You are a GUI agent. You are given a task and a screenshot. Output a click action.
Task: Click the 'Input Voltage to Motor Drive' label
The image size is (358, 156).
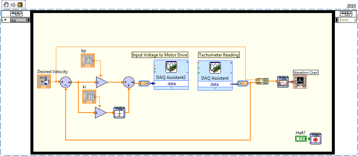pos(160,55)
